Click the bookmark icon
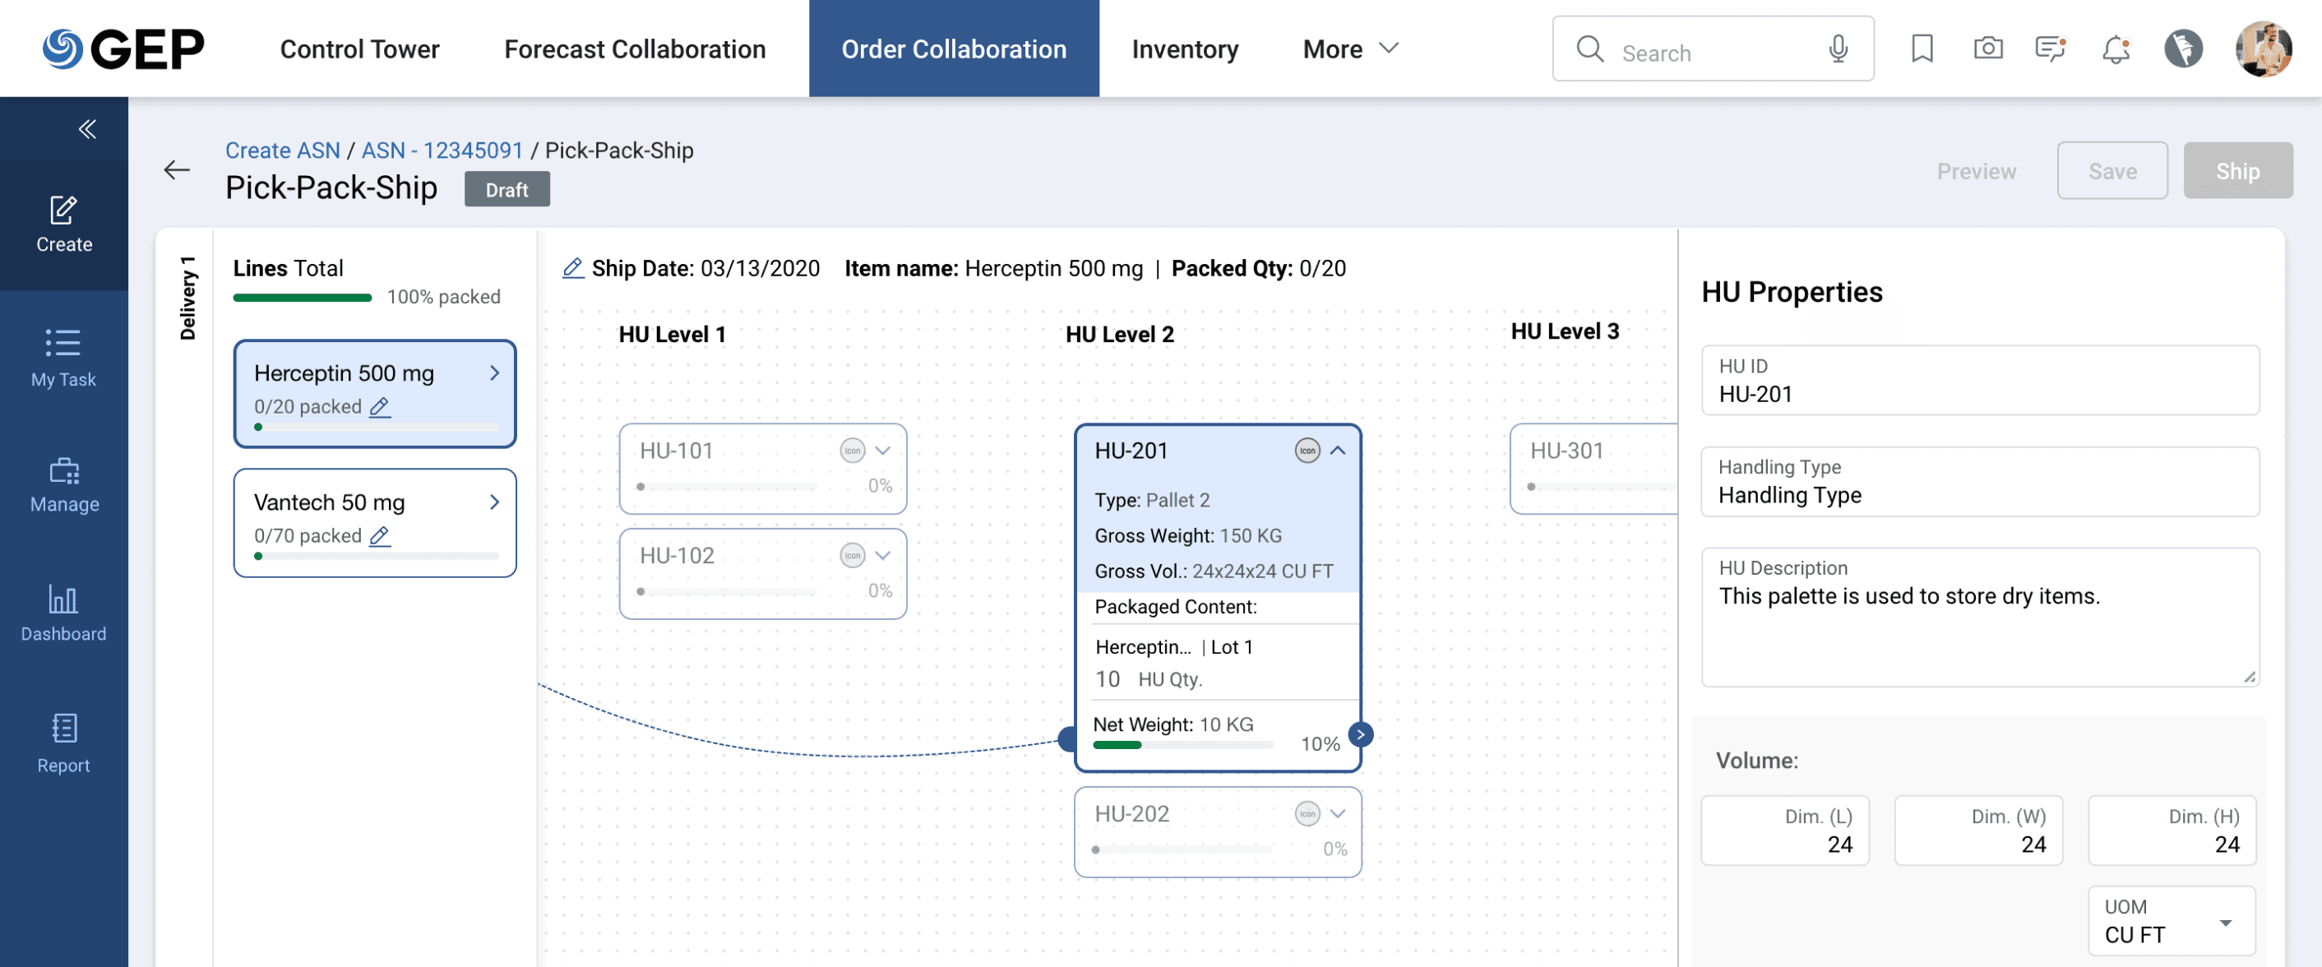Image resolution: width=2322 pixels, height=967 pixels. (1922, 49)
